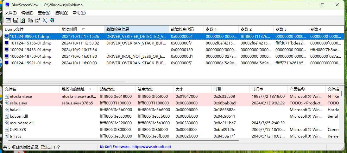The height and width of the screenshot is (153, 347).
Task: Click the icon of 100124-15921-01.dmp
Action: tap(7, 63)
